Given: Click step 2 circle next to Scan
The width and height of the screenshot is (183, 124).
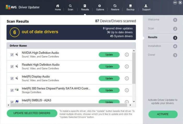Looking at the screenshot, I should [x=175, y=29].
